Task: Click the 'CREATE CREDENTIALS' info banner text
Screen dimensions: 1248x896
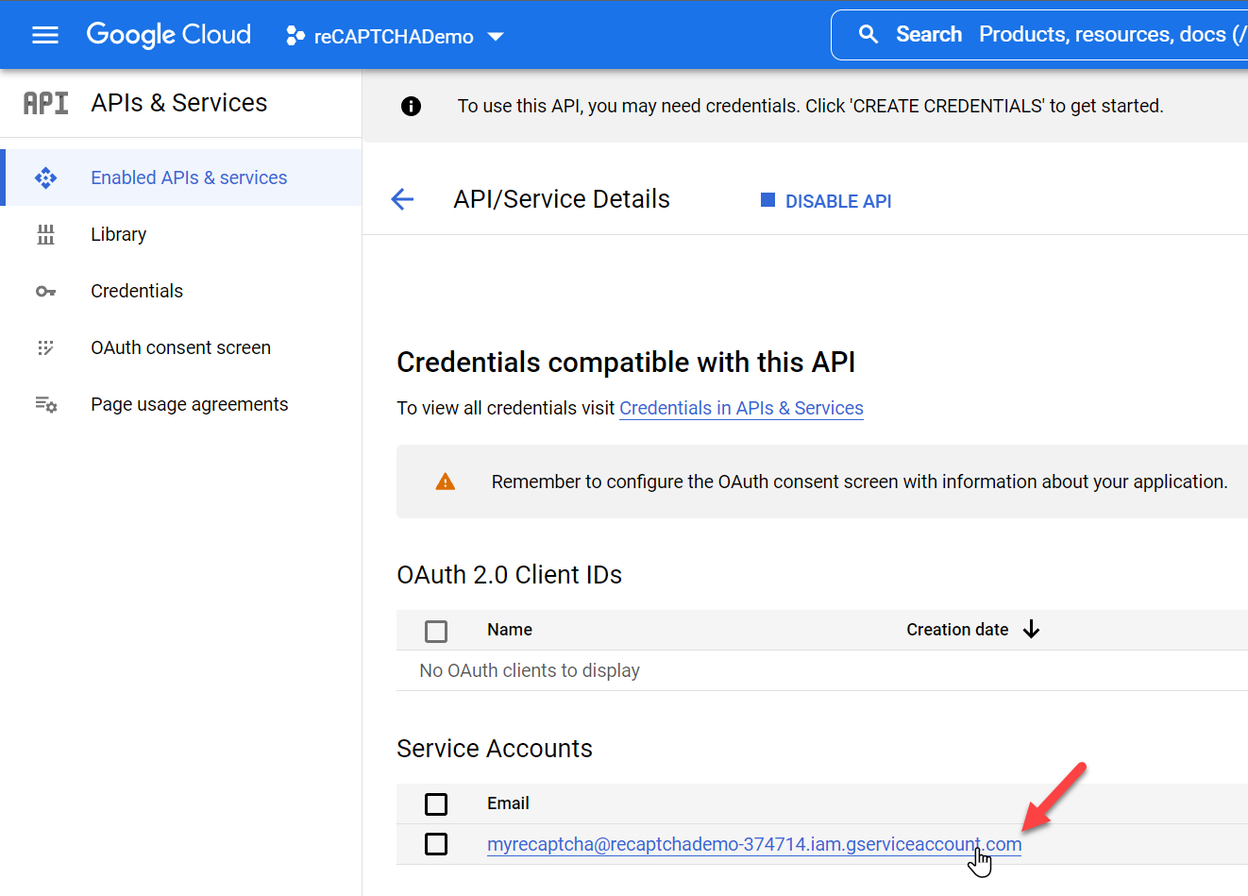Action: (x=811, y=106)
